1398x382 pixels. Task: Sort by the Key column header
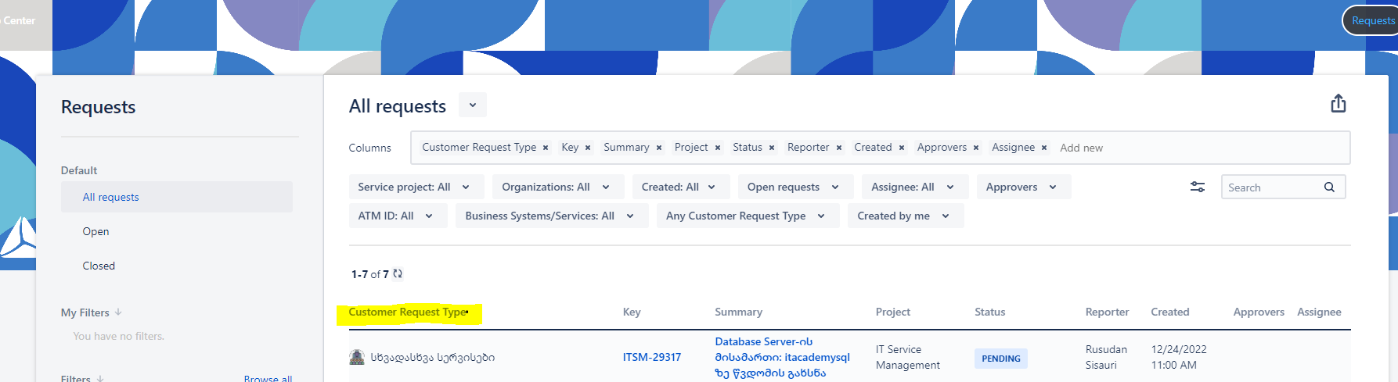[632, 312]
